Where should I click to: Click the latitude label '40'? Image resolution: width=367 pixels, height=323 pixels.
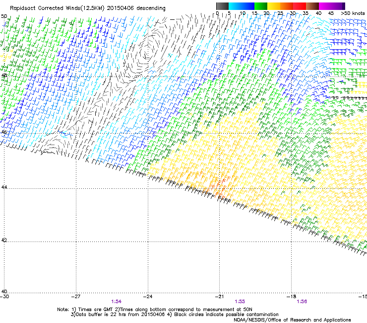tap(4, 292)
